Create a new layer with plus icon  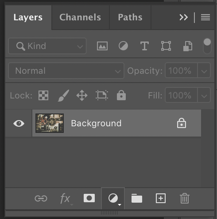coord(161,198)
